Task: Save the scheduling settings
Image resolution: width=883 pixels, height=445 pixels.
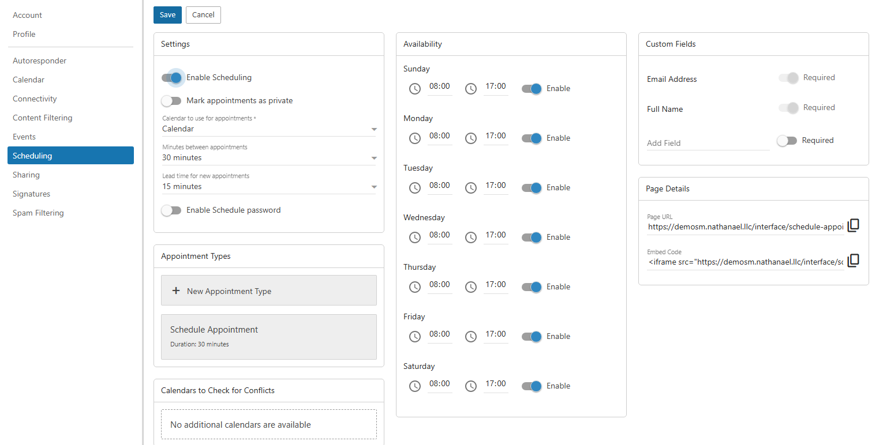Action: [167, 14]
